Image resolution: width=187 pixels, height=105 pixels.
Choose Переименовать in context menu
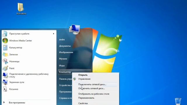point(86,98)
